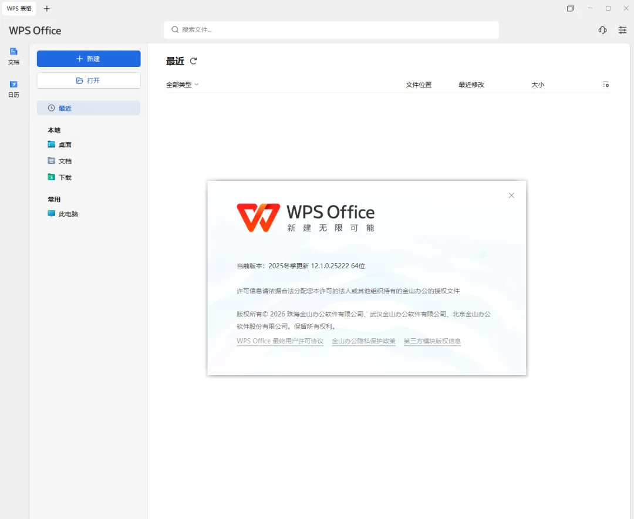Click the 本地 section heading

click(54, 130)
